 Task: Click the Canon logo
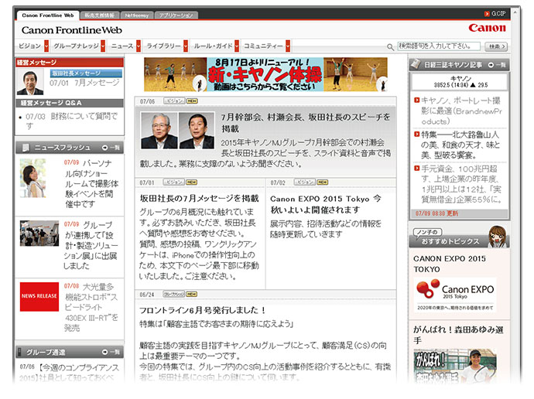[x=487, y=28]
